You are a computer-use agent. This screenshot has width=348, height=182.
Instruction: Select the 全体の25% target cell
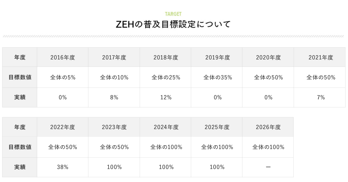pos(166,77)
